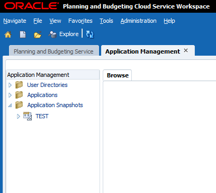The width and height of the screenshot is (216, 193).
Task: Switch to Planning and Budgeting Service tab
Action: 54,51
